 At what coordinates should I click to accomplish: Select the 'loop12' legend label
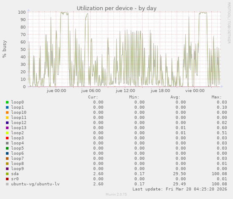19,123
